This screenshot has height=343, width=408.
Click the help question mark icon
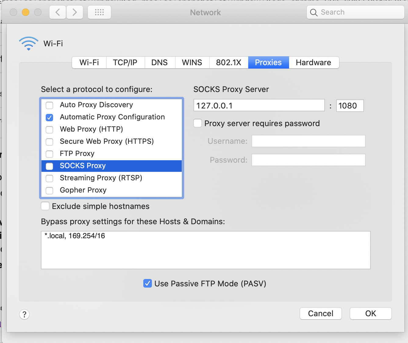tap(24, 314)
